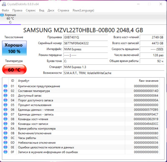The width and height of the screenshot is (167, 162).
Task: Open the Язык(Language) menu
Action: click(83, 10)
